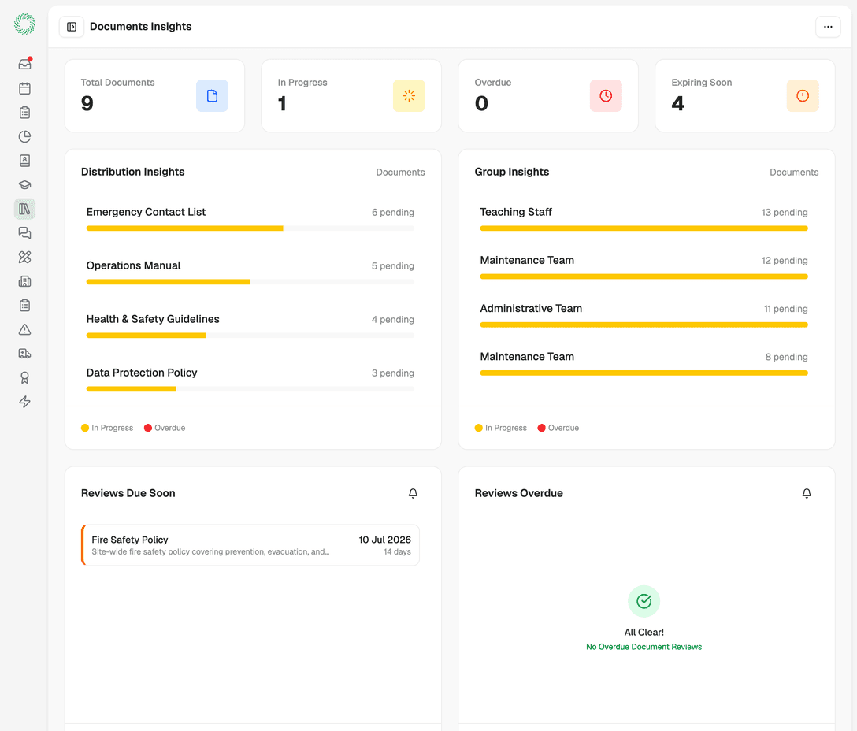Click the green check circle All Clear icon

[x=644, y=602]
